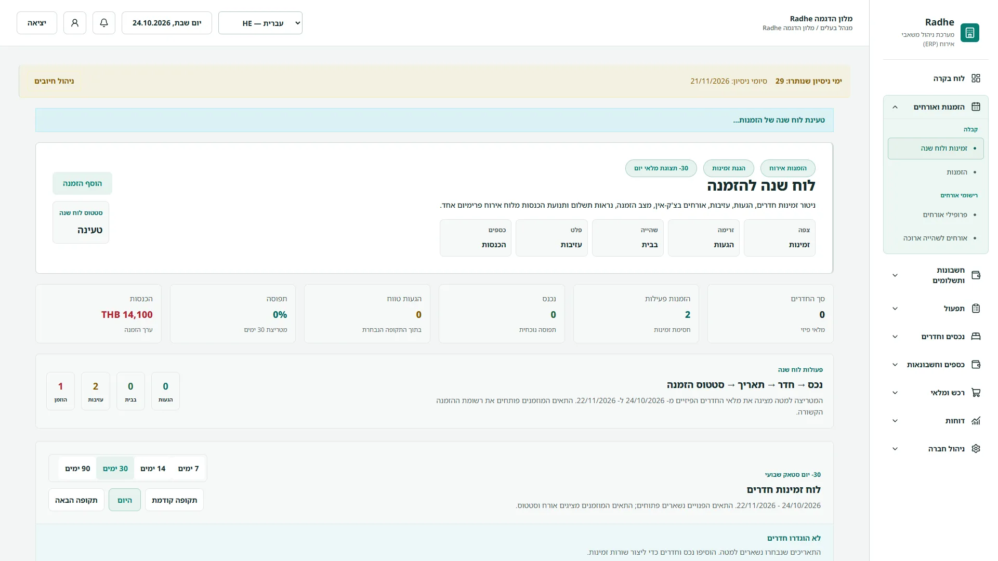Open the notifications bell icon
The image size is (998, 561).
[104, 23]
